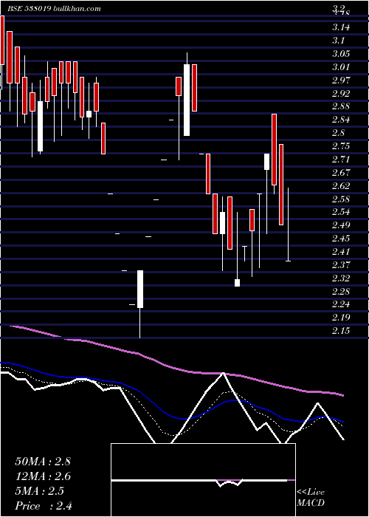The height and width of the screenshot is (517, 369).
Task: Click the 2.75 price level label
Action: coord(341,146)
